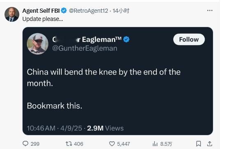
Task: Open Eagleman's profile picture in quoted tweet
Action: 38,44
